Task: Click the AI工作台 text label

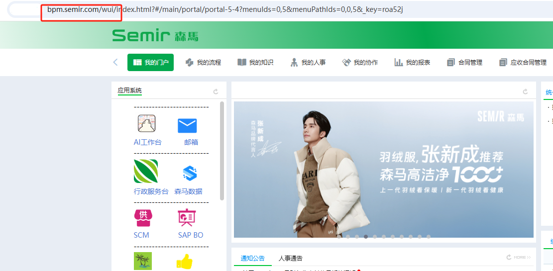Action: coord(147,142)
